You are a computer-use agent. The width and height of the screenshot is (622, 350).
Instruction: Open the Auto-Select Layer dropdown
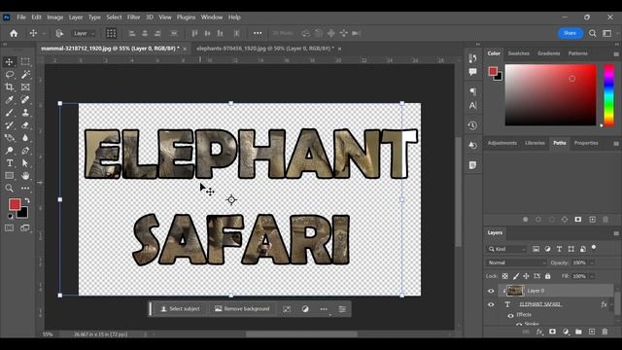[83, 33]
